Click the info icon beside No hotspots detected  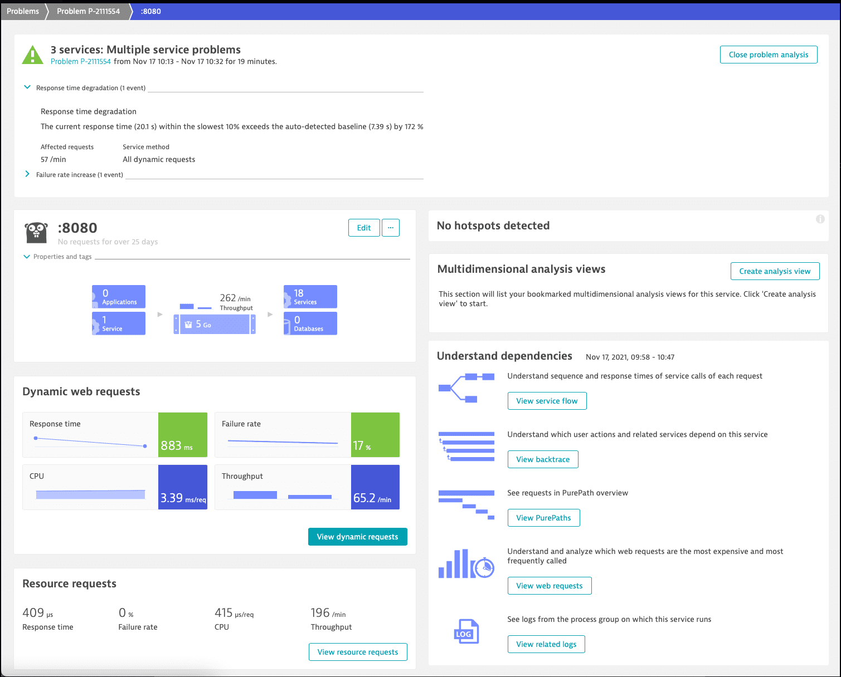click(820, 219)
